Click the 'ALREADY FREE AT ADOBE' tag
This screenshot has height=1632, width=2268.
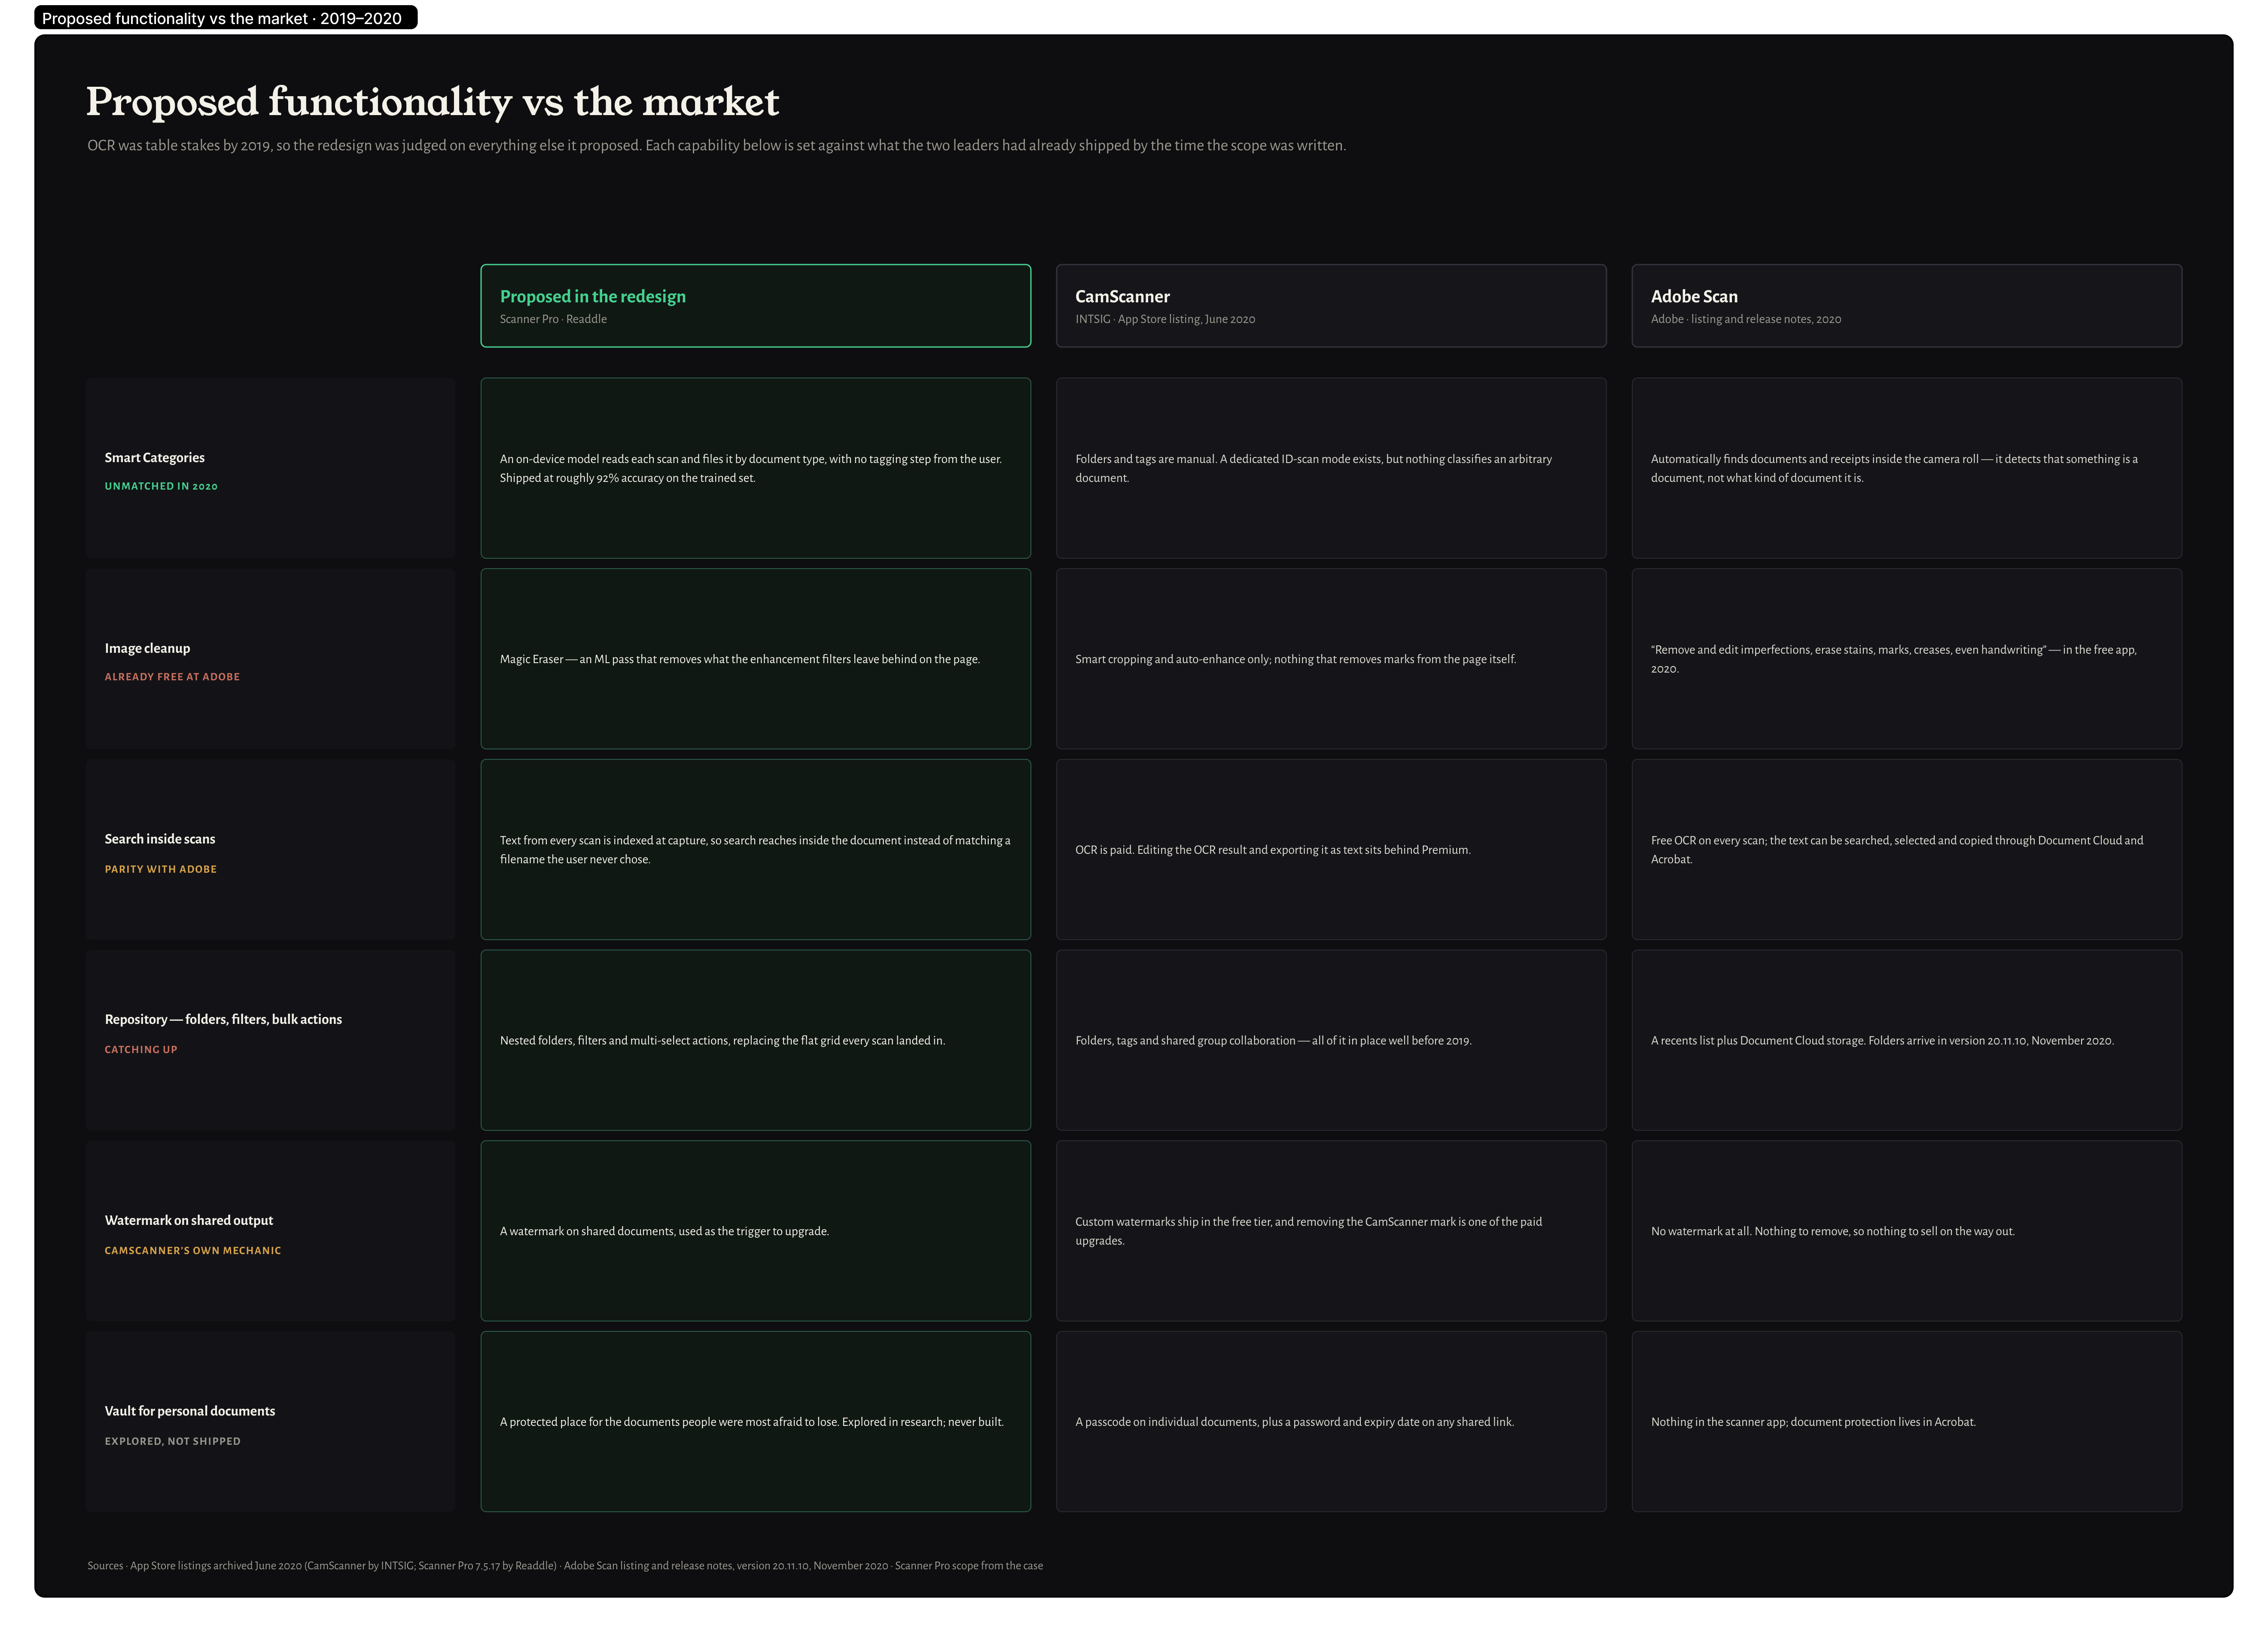tap(172, 677)
